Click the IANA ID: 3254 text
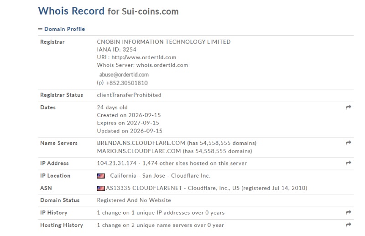This screenshot has height=236, width=365. [x=117, y=50]
